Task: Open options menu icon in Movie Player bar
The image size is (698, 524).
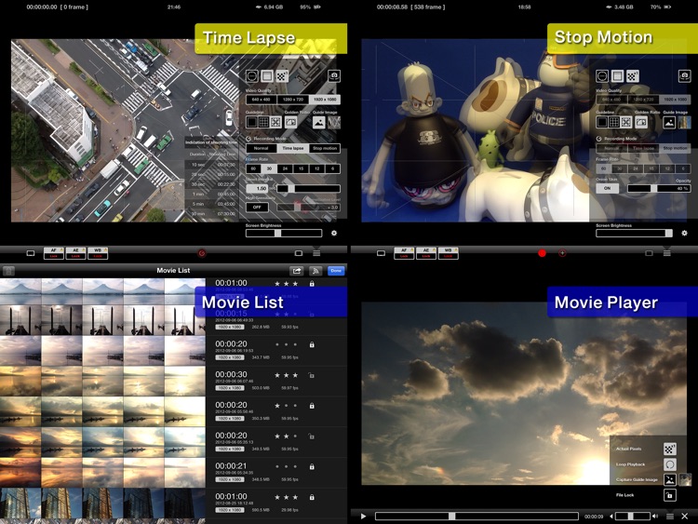Action: 669,517
